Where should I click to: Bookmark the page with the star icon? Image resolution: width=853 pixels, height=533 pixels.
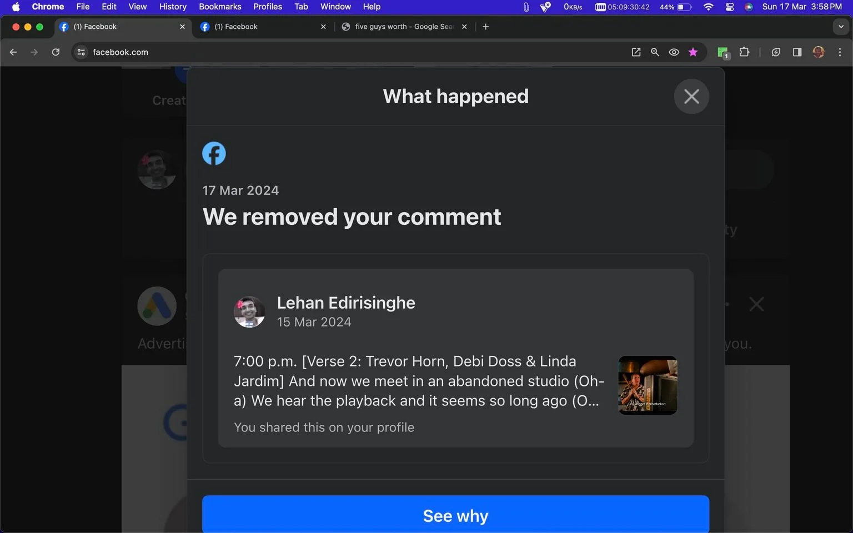click(x=693, y=52)
